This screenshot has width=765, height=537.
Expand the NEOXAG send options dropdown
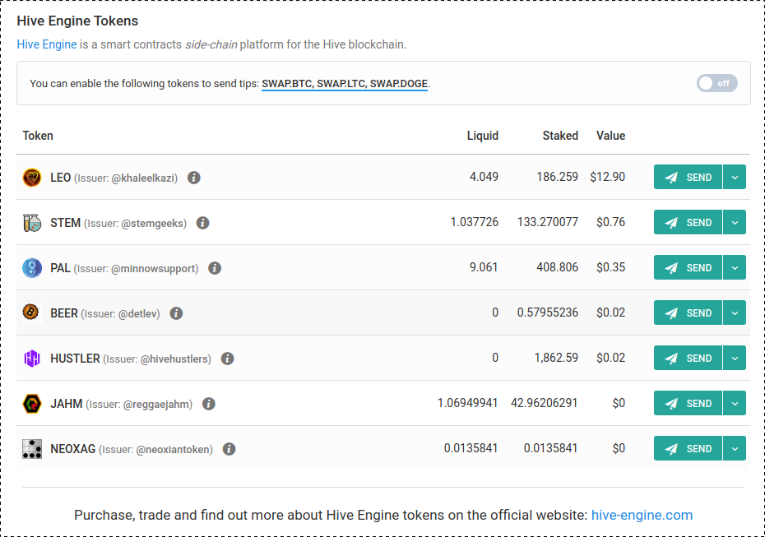click(735, 449)
